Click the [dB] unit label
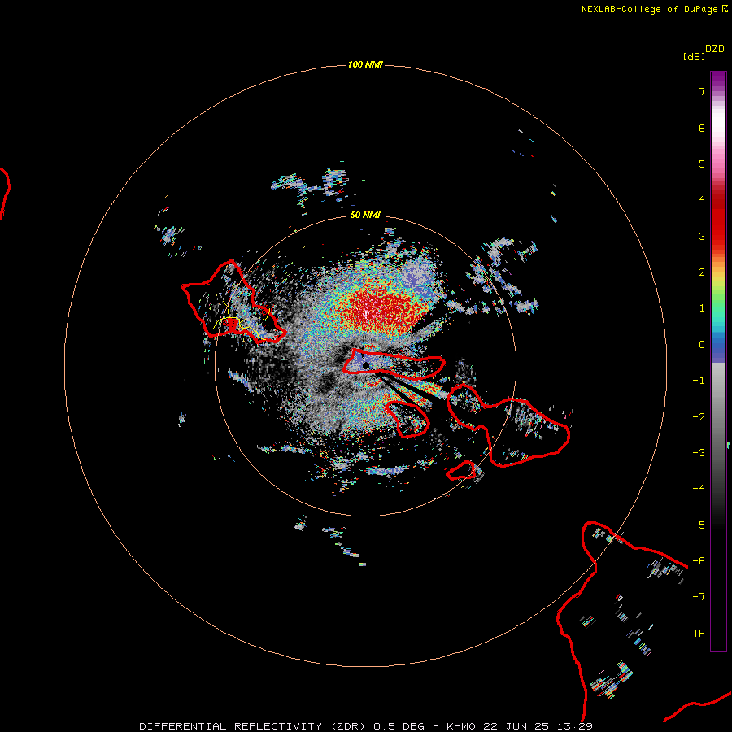This screenshot has width=732, height=732. click(x=694, y=56)
